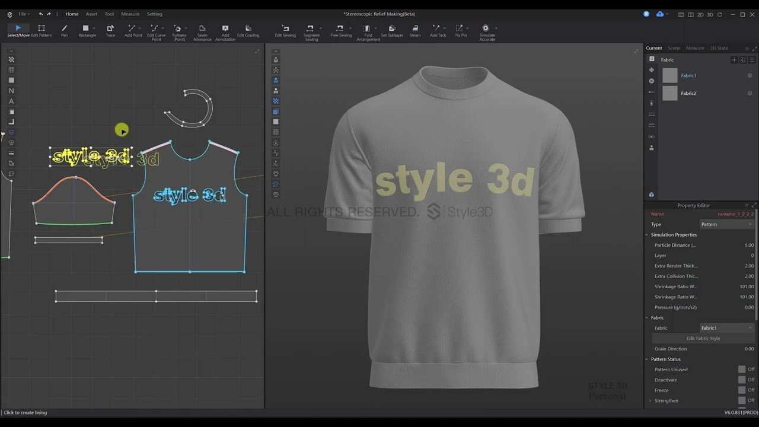The image size is (759, 427).
Task: Click the redo arrow
Action: click(x=49, y=14)
